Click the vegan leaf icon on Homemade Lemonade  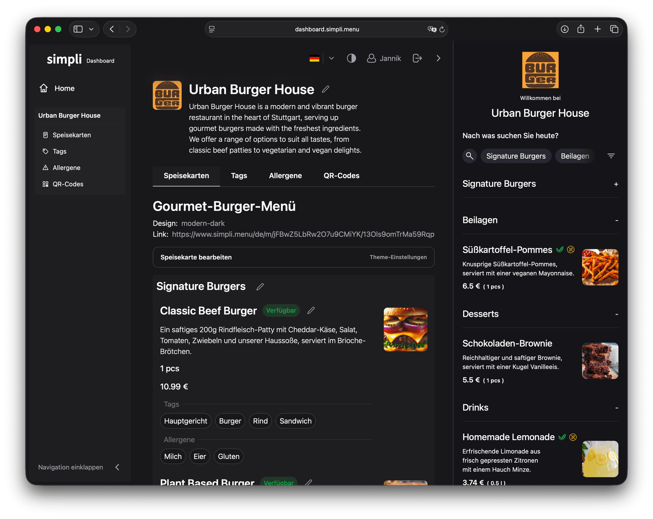tap(562, 437)
